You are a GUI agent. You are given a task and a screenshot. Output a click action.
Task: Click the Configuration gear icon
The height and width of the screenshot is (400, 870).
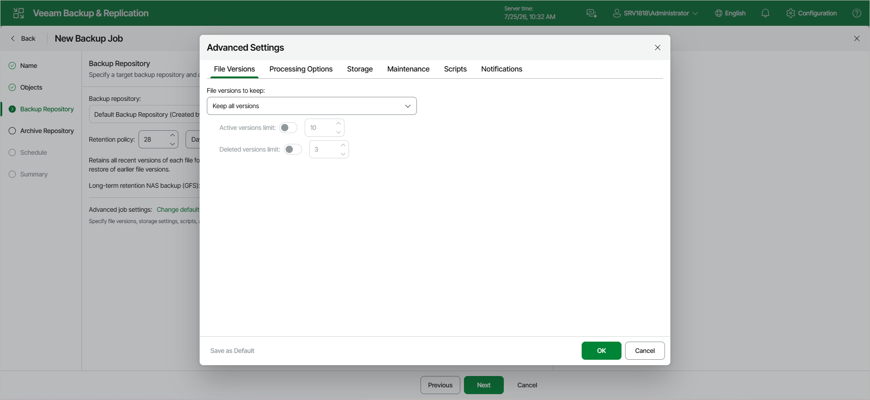[x=791, y=13]
